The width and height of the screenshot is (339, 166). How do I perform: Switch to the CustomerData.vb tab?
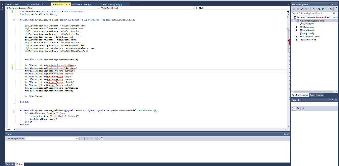tap(35, 4)
